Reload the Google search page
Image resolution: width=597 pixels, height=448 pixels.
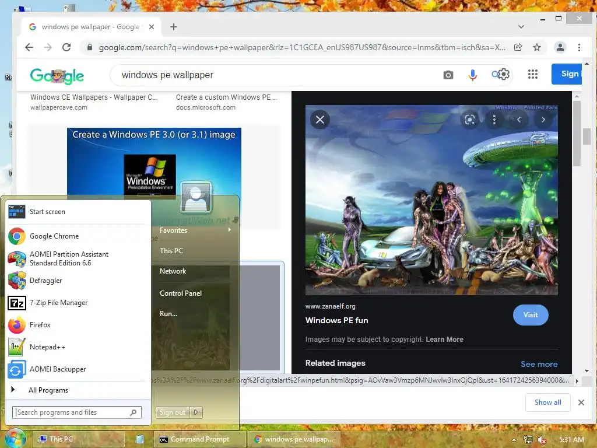[x=66, y=47]
